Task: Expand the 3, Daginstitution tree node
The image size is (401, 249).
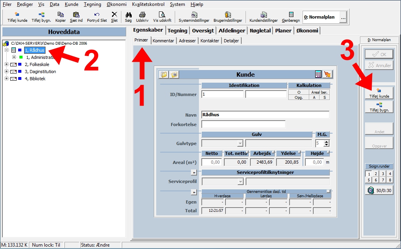Action: pos(7,72)
